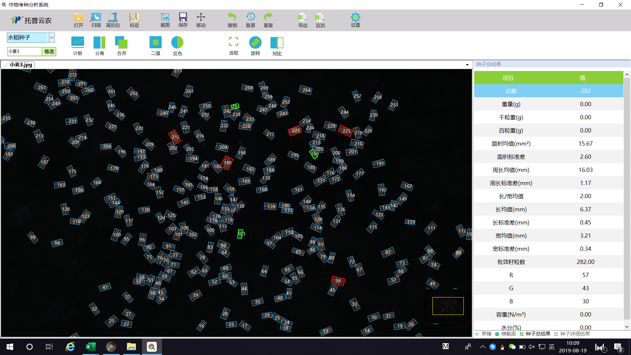Open File Explorer from taskbar
Screen dimensions: 631x355
point(131,347)
